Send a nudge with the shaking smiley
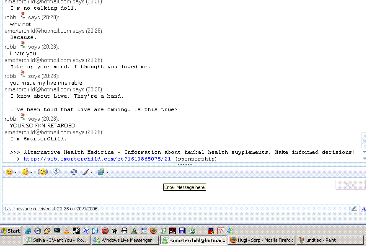Image resolution: width=367 pixels, height=246 pixels. pyautogui.click(x=43, y=172)
